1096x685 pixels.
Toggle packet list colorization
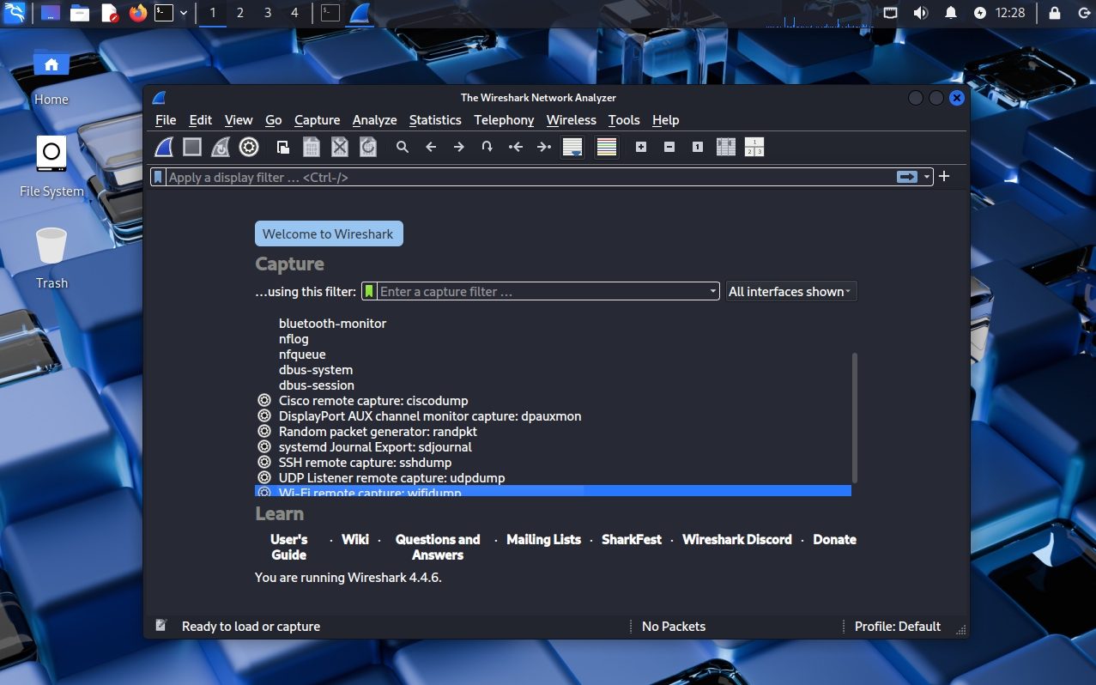point(607,147)
